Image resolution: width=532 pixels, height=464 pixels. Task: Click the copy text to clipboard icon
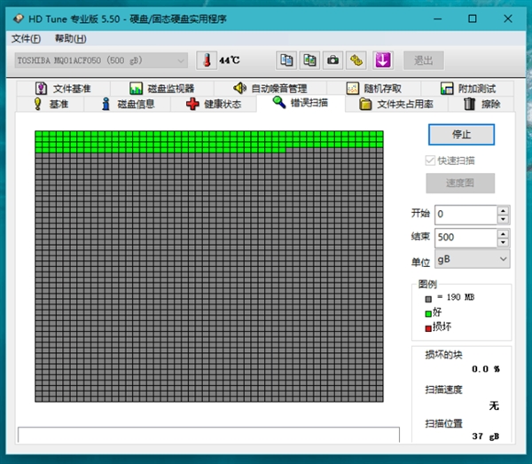[x=286, y=60]
